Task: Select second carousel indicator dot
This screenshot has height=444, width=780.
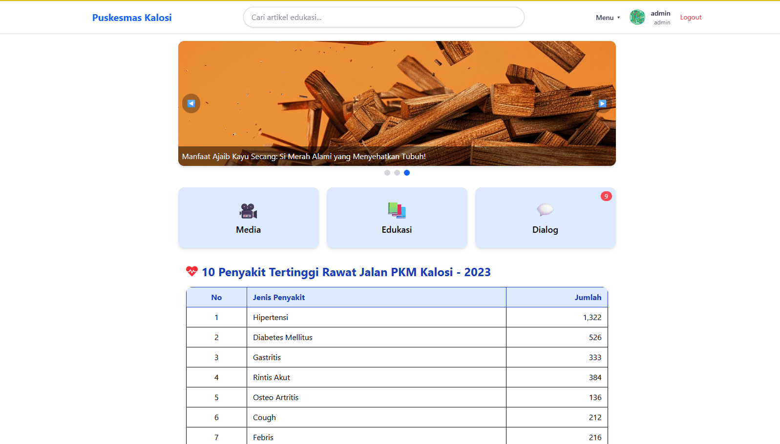Action: [x=397, y=173]
